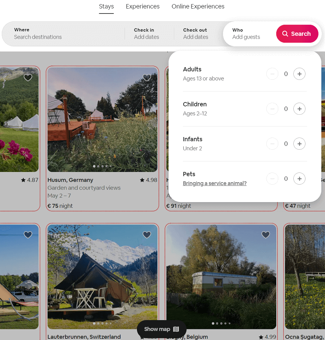Open the Online Experiences tab

click(198, 7)
